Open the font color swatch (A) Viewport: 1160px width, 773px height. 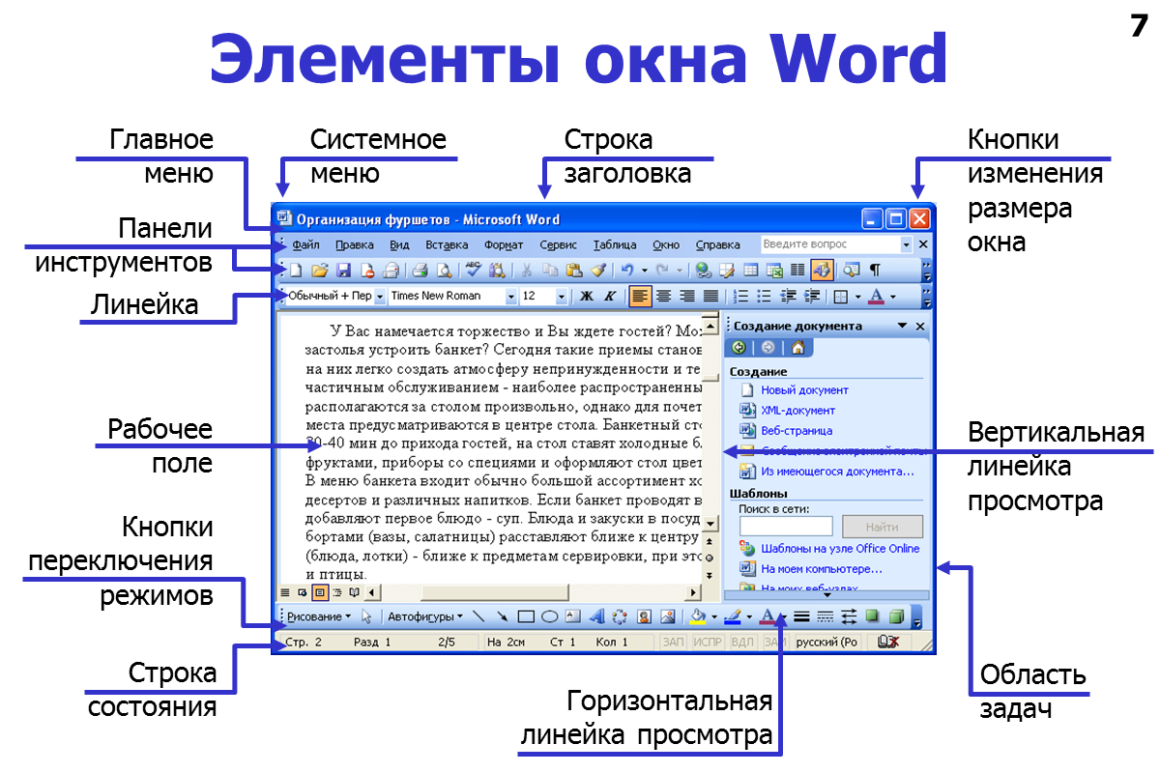tap(874, 297)
